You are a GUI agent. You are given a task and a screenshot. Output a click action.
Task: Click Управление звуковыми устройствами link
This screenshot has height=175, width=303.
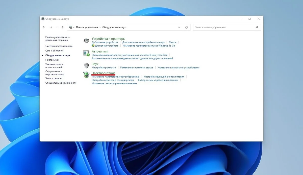179,67
